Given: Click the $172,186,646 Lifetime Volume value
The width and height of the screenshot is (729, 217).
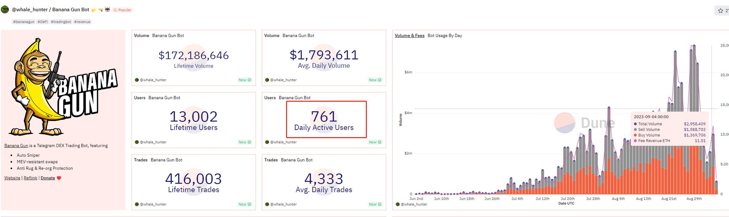Looking at the screenshot, I should [194, 55].
